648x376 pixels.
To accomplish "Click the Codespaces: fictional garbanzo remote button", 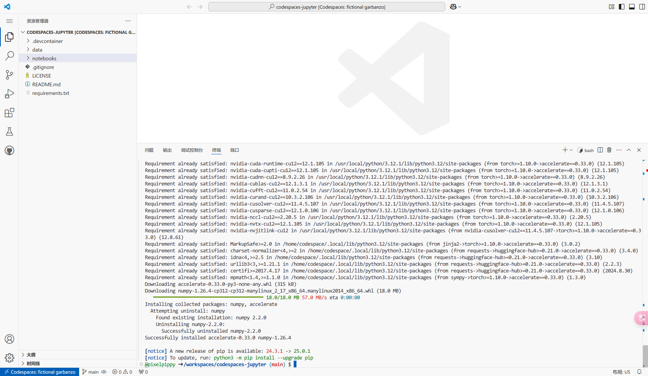I will pyautogui.click(x=40, y=372).
